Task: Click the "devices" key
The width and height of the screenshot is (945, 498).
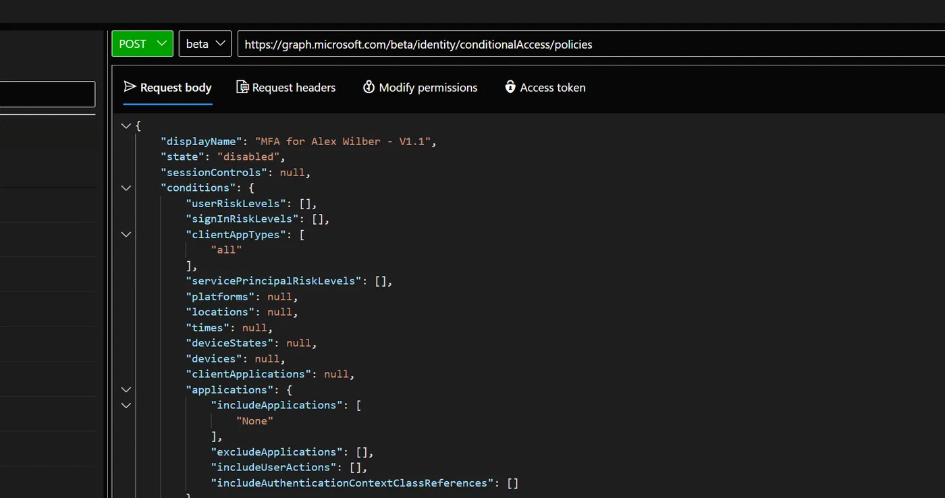Action: tap(214, 358)
